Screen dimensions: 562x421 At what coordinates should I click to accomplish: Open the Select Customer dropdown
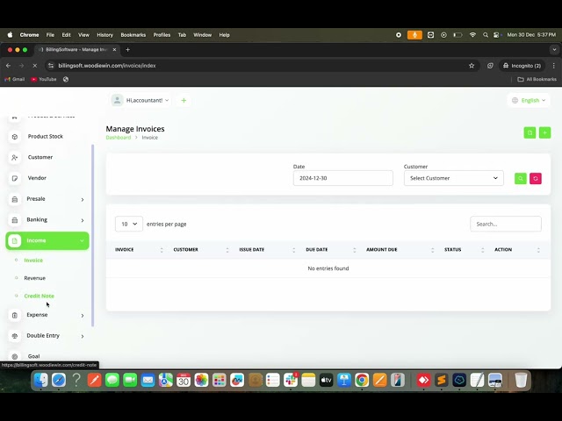click(453, 178)
